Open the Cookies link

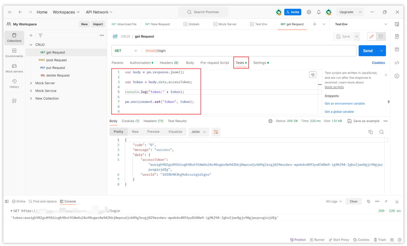[378, 63]
